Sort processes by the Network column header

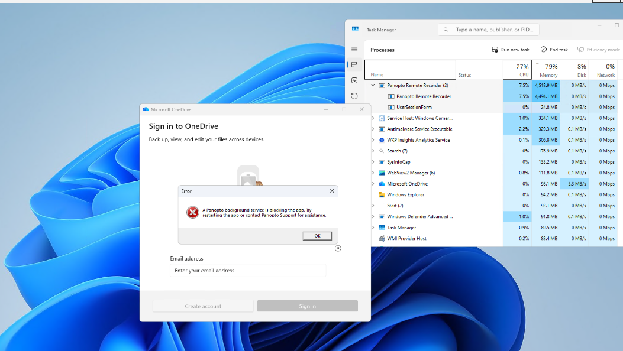603,70
